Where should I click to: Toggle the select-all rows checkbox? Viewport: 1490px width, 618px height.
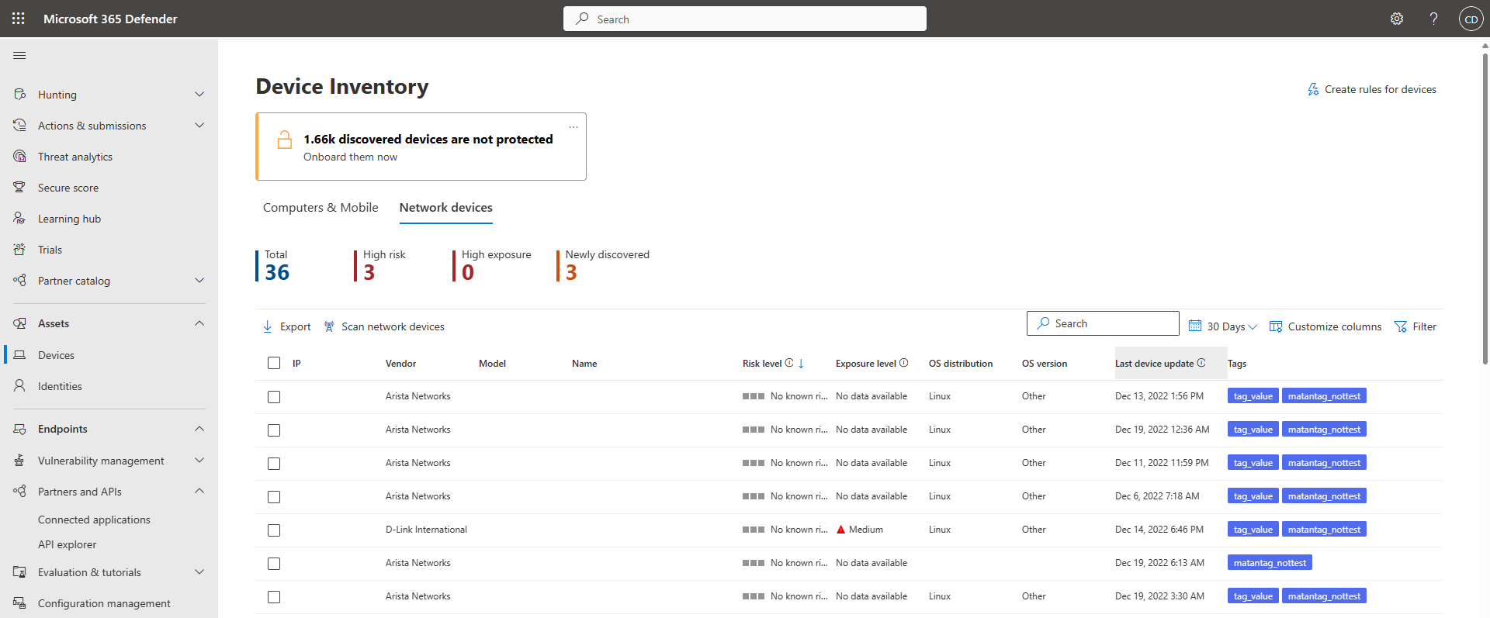coord(274,363)
